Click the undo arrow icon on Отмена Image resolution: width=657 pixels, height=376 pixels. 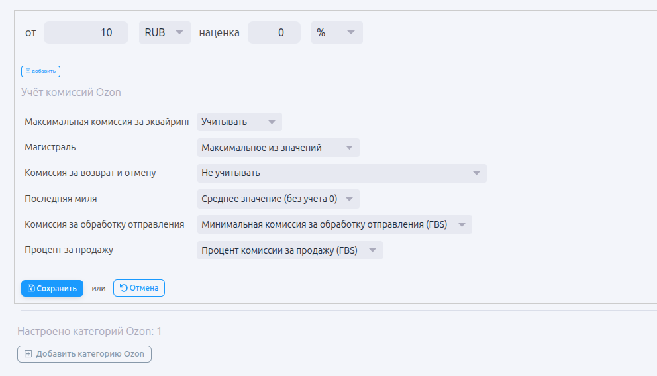click(123, 288)
